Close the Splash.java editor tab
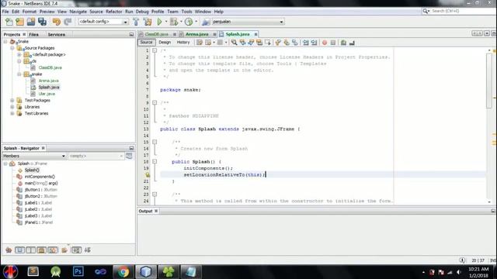Image resolution: width=497 pixels, height=279 pixels. click(255, 34)
